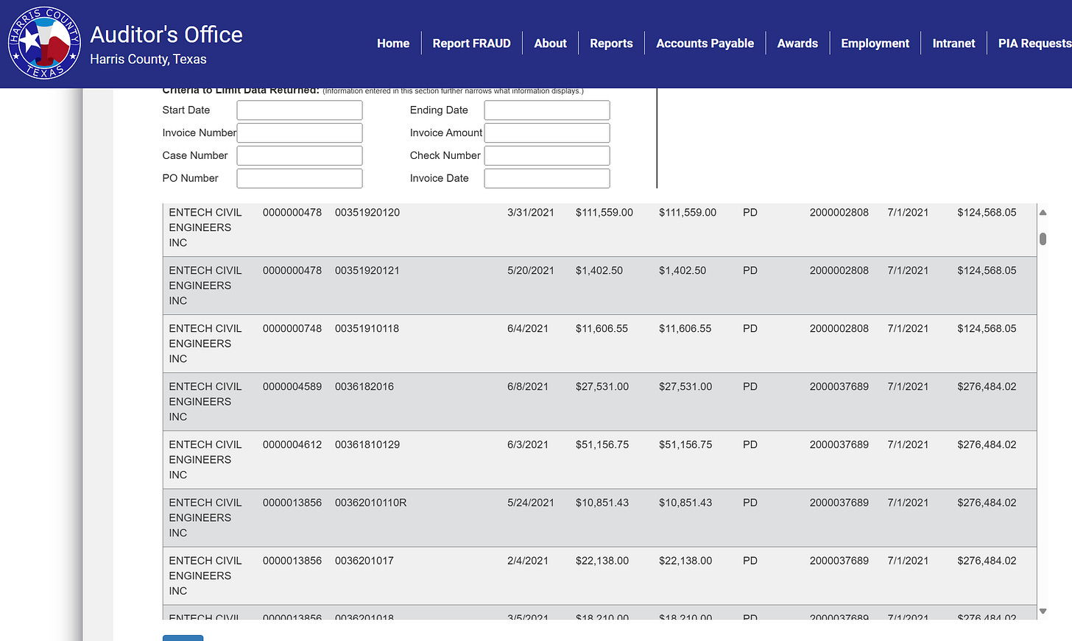Click the table scrollbar down arrow

1043,612
